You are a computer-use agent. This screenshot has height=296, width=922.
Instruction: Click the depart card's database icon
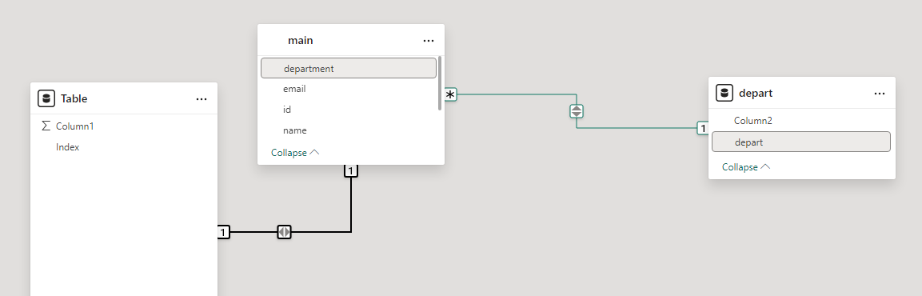[724, 93]
